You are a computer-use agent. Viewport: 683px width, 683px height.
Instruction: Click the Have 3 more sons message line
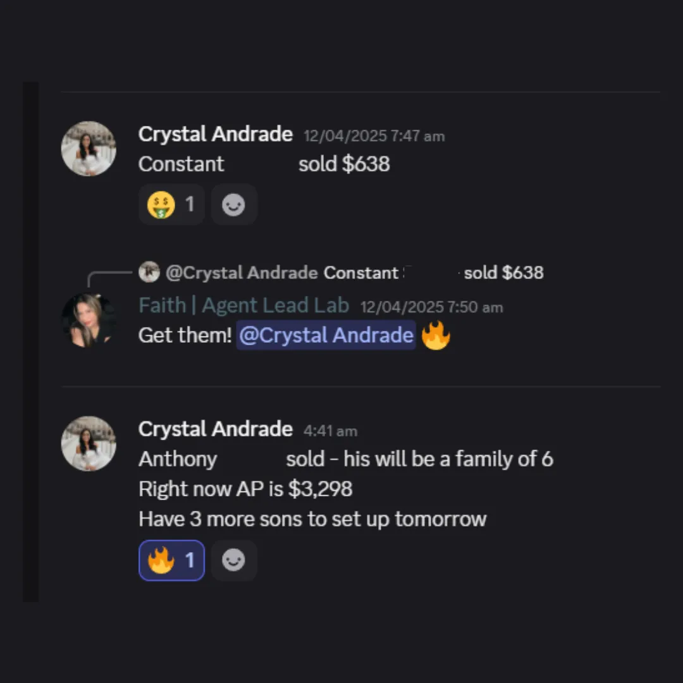tap(312, 519)
